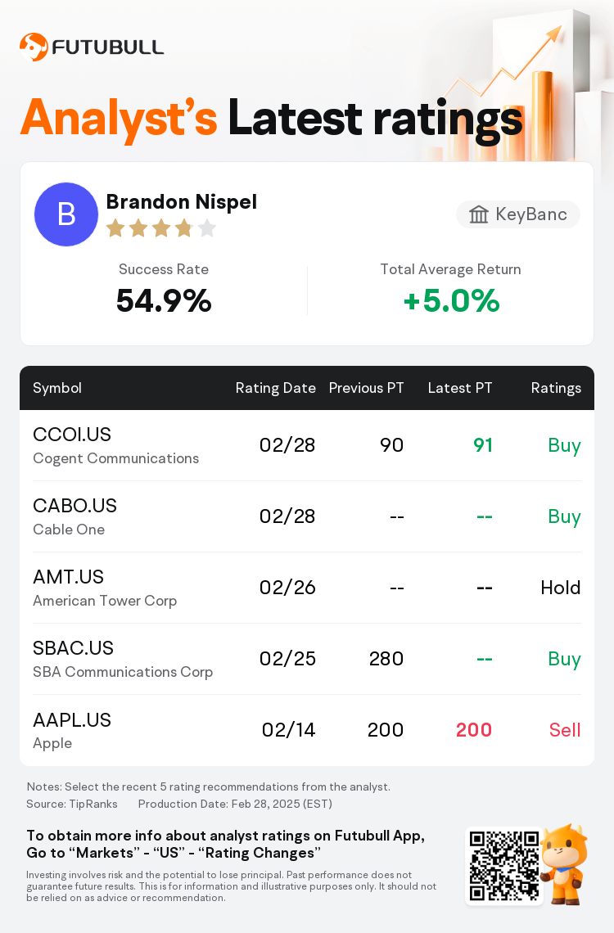614x933 pixels.
Task: Click the Futubull bull logo icon
Action: (34, 47)
